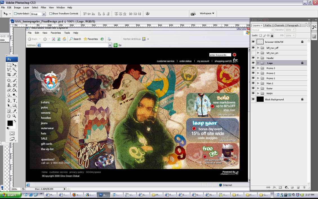Enable the Auto-Select checkbox
The height and width of the screenshot is (199, 318).
[x=15, y=13]
